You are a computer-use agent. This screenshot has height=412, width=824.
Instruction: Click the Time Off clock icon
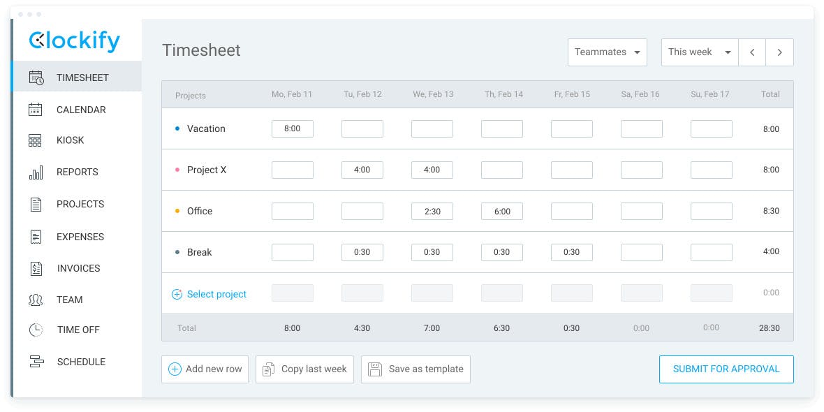(x=36, y=330)
